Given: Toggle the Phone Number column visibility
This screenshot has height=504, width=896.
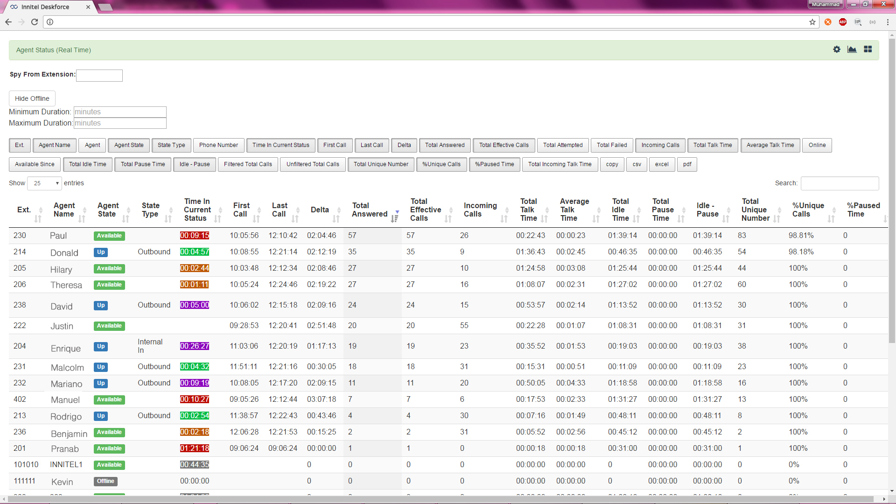Looking at the screenshot, I should coord(218,145).
